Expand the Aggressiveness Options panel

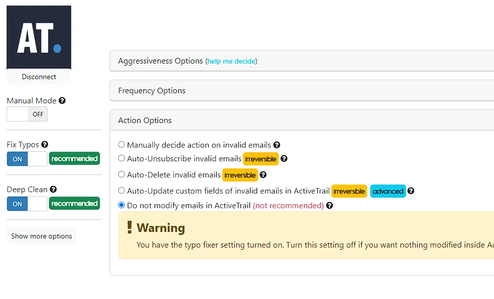[x=302, y=61]
